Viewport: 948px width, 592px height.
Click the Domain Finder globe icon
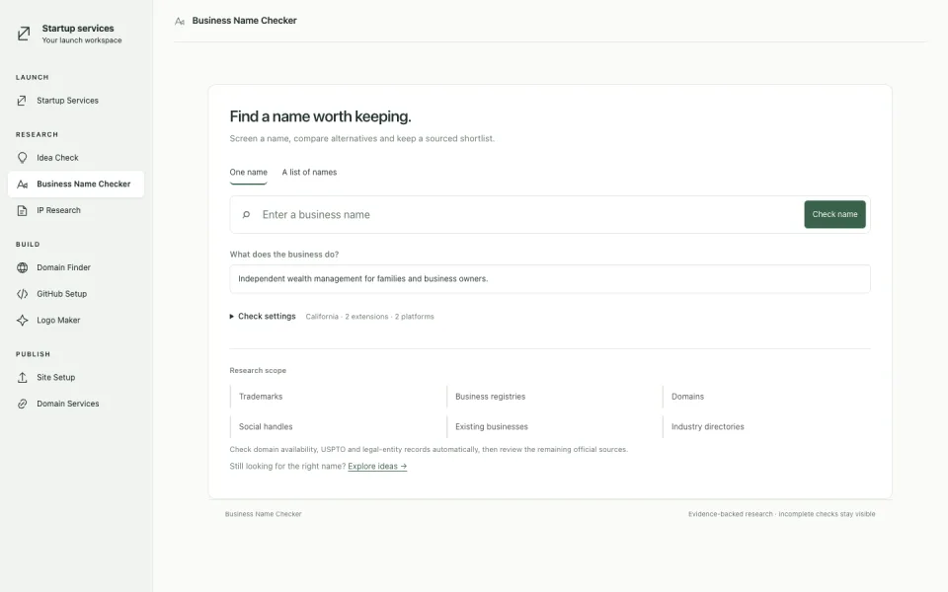coord(22,267)
